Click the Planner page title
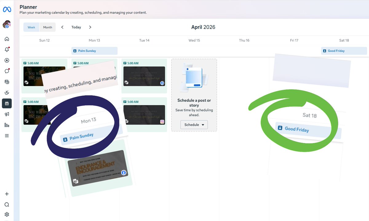The width and height of the screenshot is (369, 221). [28, 7]
